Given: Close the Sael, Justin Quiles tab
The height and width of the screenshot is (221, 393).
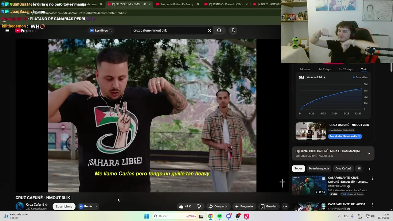Looking at the screenshot, I should point(198,4).
